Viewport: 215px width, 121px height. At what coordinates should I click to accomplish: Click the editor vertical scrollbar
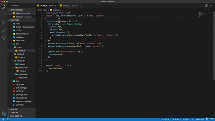tap(214, 45)
